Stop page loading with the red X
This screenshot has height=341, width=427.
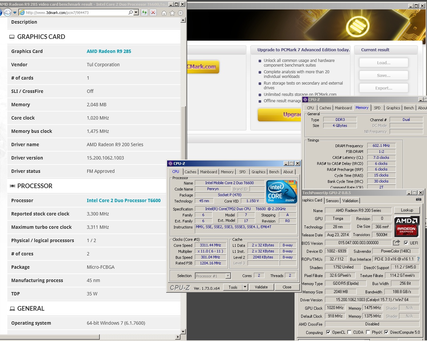pos(153,13)
